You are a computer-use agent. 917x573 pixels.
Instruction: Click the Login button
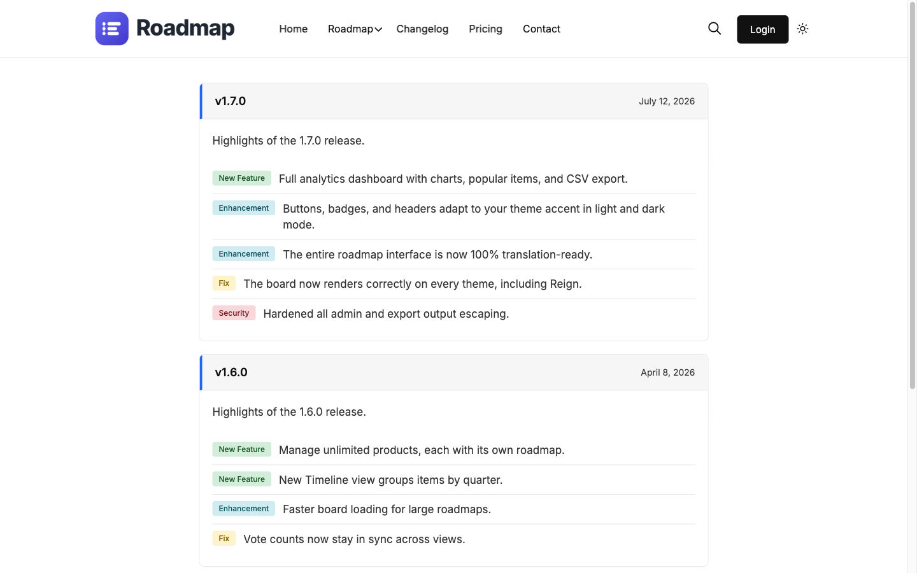point(762,29)
